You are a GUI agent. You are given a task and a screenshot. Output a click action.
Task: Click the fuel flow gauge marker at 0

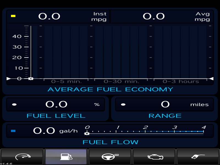pyautogui.click(x=87, y=133)
